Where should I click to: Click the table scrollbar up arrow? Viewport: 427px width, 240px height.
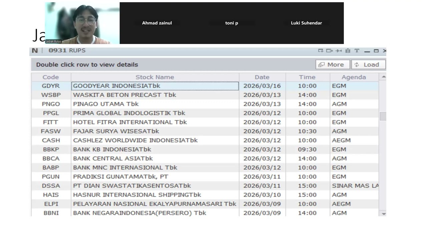(383, 77)
